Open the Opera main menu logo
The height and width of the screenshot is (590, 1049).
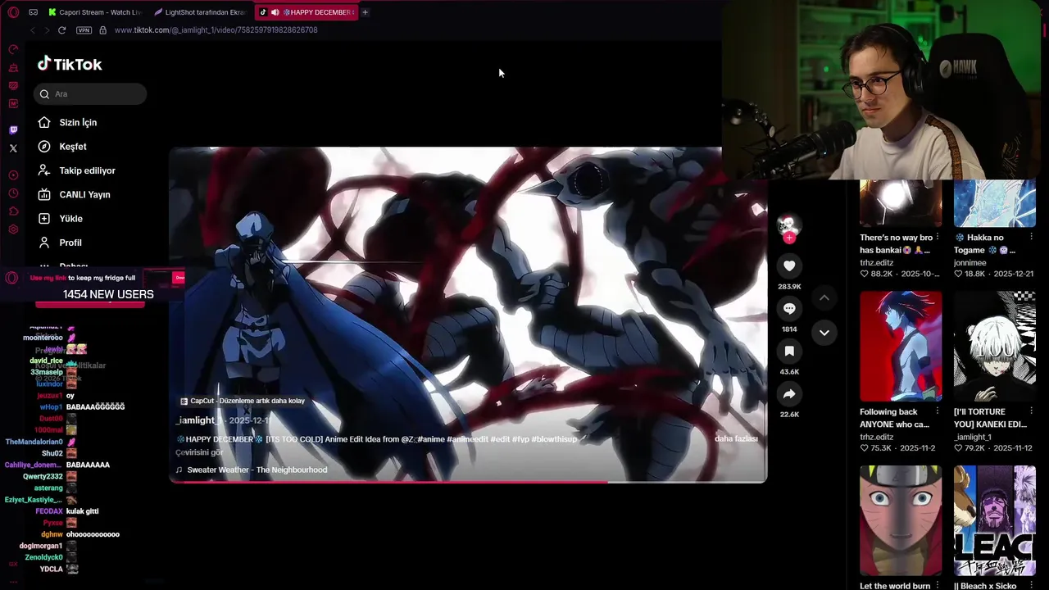pyautogui.click(x=13, y=12)
